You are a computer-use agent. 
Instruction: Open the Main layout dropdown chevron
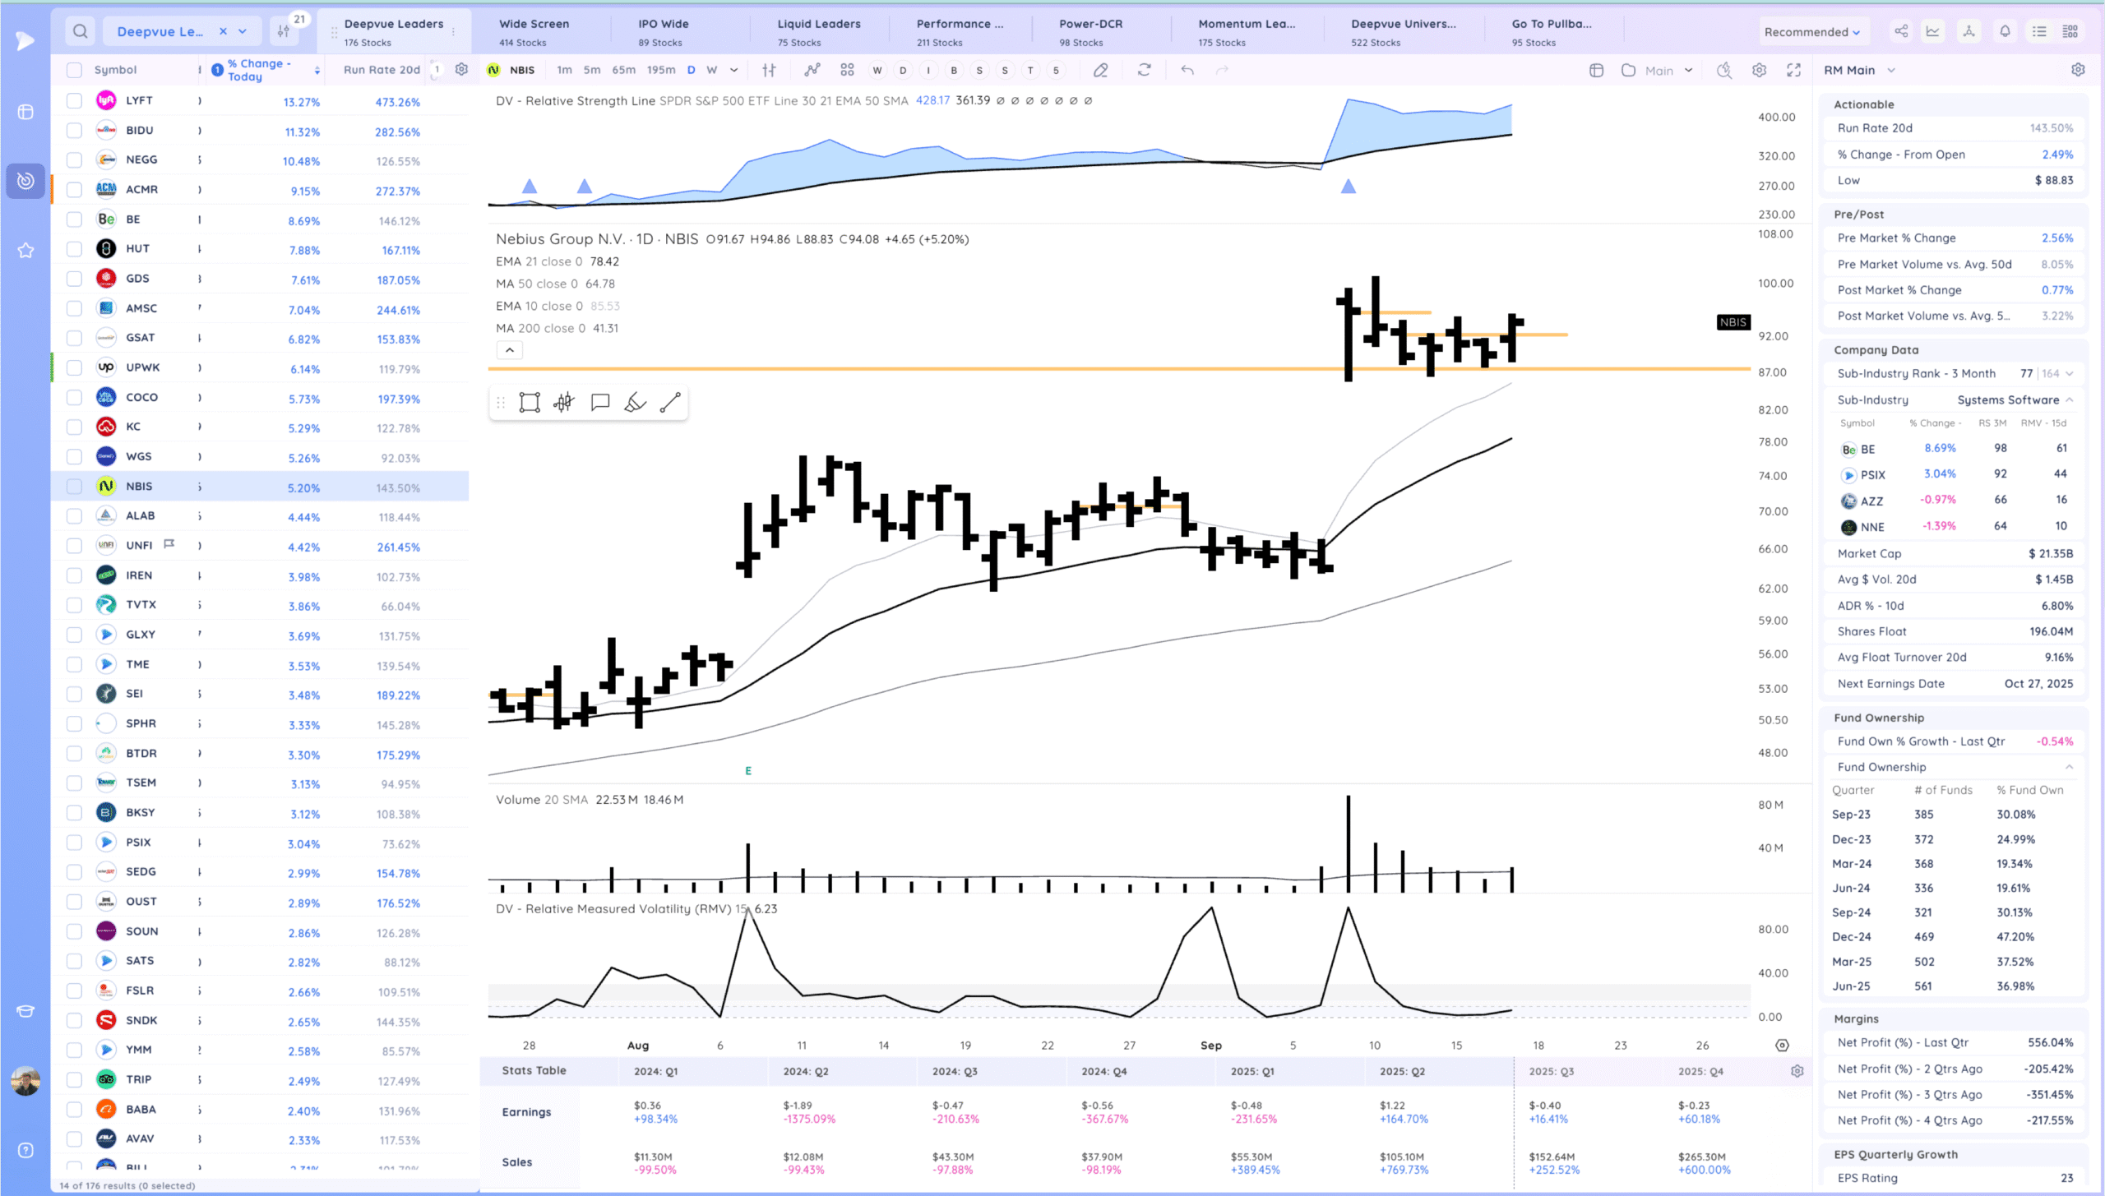[1688, 70]
